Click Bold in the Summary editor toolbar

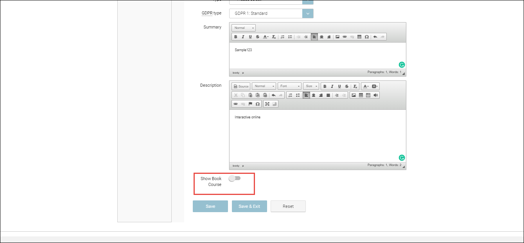click(235, 37)
